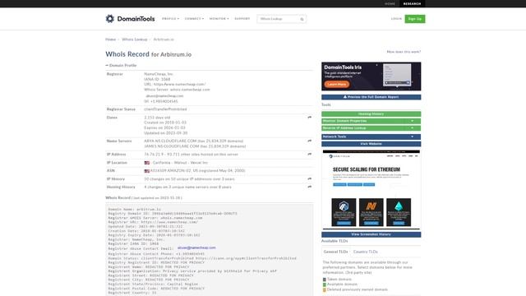This screenshot has width=526, height=296.
Task: Click the ARYA.NS.CLOUDFLARE.COM name server text
Action: (x=170, y=141)
